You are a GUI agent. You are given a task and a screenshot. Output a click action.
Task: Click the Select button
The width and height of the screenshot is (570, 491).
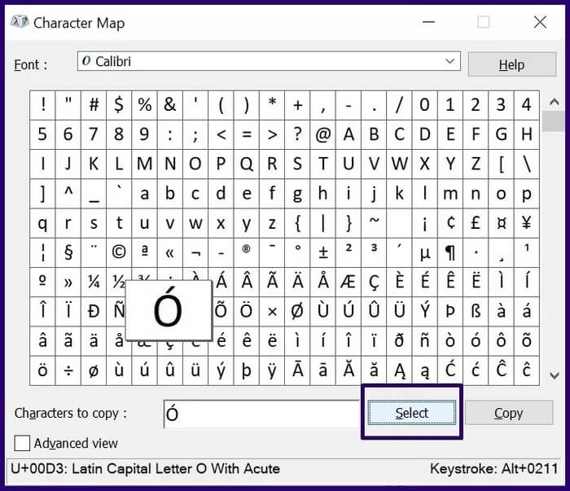pos(411,413)
